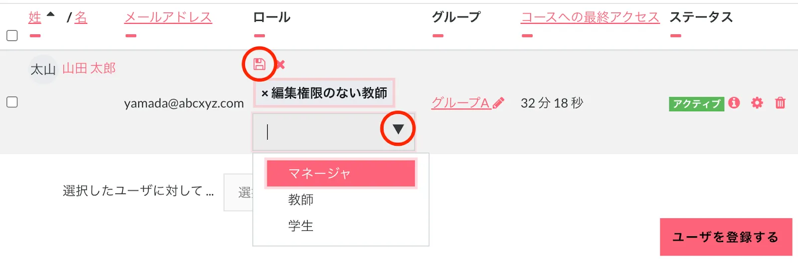Screen dimensions: 798x270
Task: Click the pencil icon beside グループA
Action: tap(498, 103)
